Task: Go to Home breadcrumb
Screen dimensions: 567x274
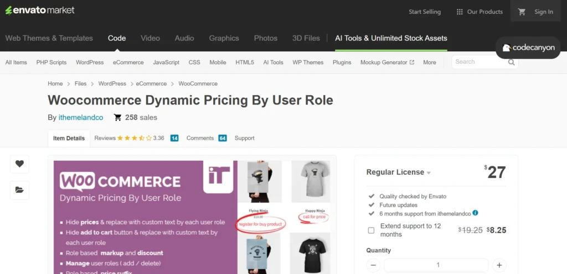Action: coord(55,83)
